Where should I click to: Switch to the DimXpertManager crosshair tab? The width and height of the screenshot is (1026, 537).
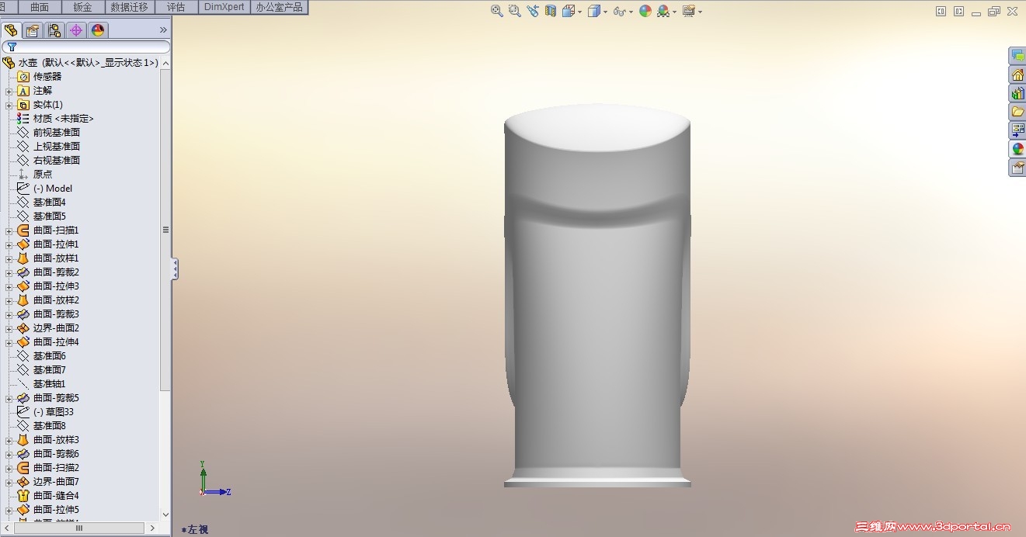(76, 30)
